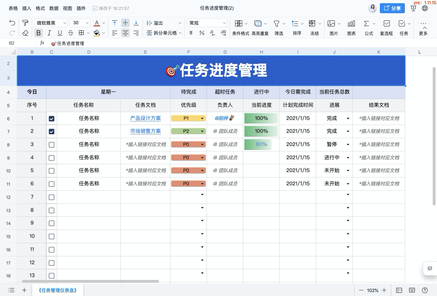
Task: Open the fill color swatch picker
Action: tap(97, 33)
